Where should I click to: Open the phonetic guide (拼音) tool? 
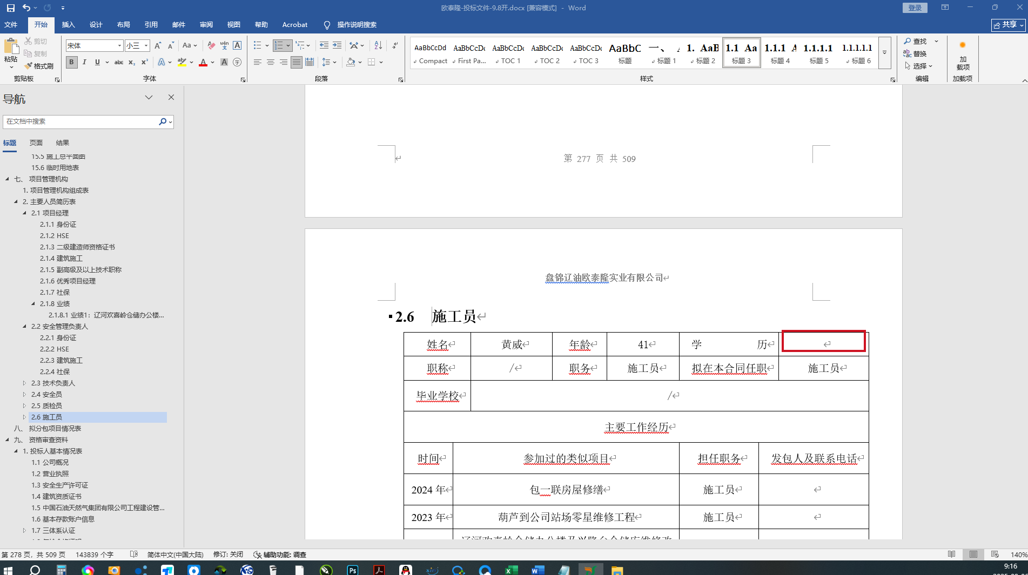click(224, 46)
